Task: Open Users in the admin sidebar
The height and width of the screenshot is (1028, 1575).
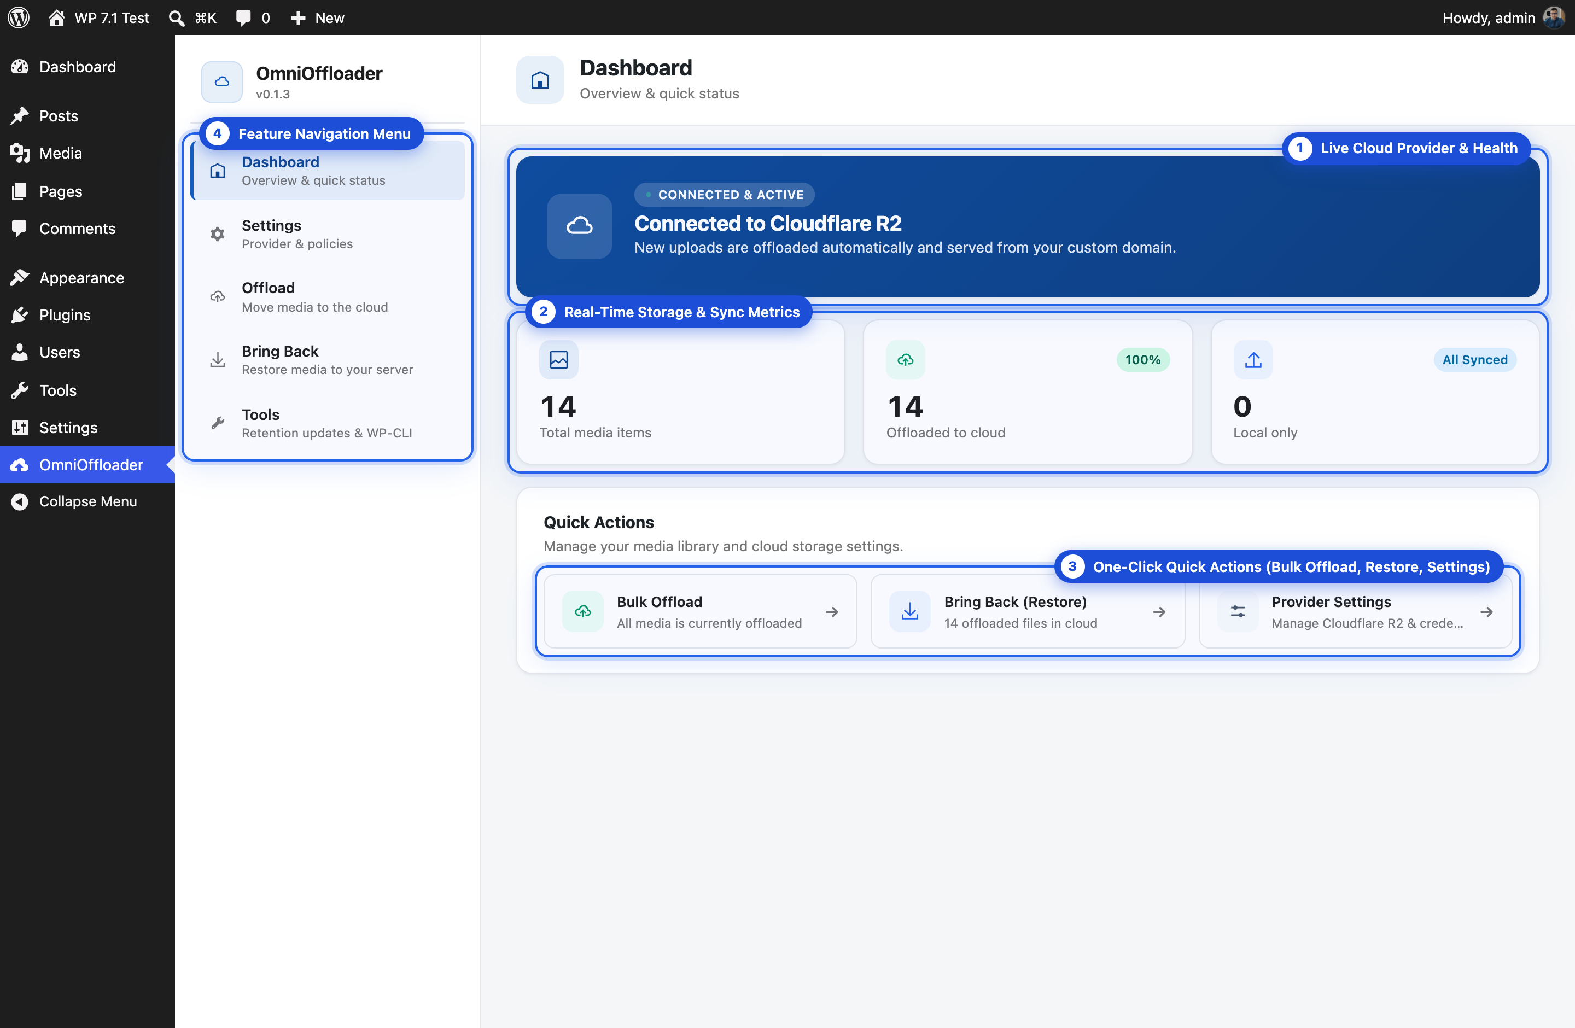Action: pos(87,352)
